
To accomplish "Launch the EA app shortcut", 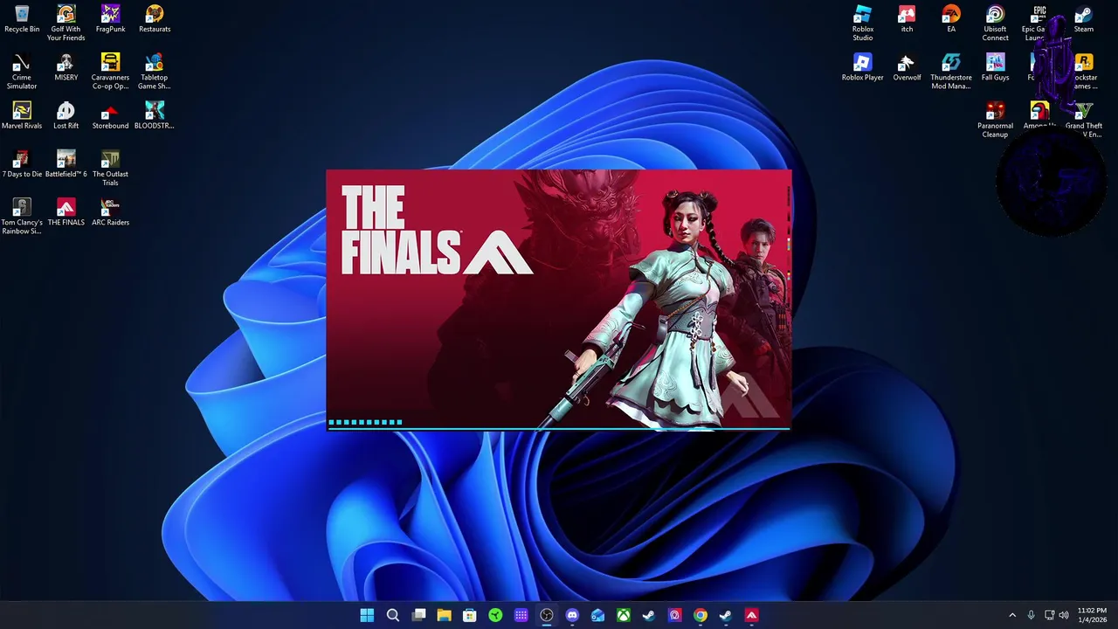I will 951,19.
